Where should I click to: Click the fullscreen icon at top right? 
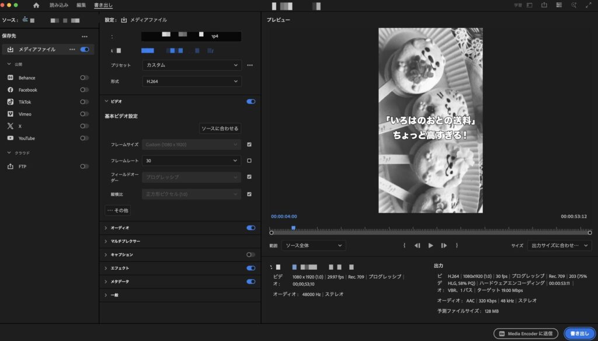pos(589,5)
